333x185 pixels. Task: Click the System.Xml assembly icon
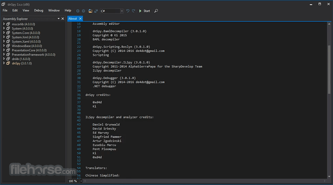point(8,37)
